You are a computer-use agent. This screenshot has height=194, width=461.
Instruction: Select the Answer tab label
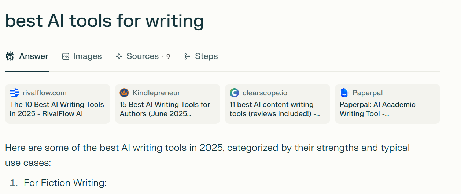coord(34,56)
